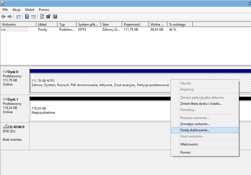Screen dimensions: 251x175
Task: Select the 111,79 GB NTFS partition block
Action: (100, 83)
